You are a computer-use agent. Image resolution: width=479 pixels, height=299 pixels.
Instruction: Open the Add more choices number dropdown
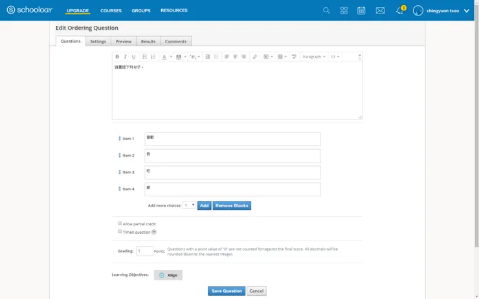pyautogui.click(x=189, y=205)
